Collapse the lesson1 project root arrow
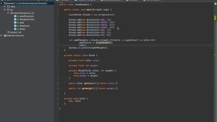 (x=1, y=3)
